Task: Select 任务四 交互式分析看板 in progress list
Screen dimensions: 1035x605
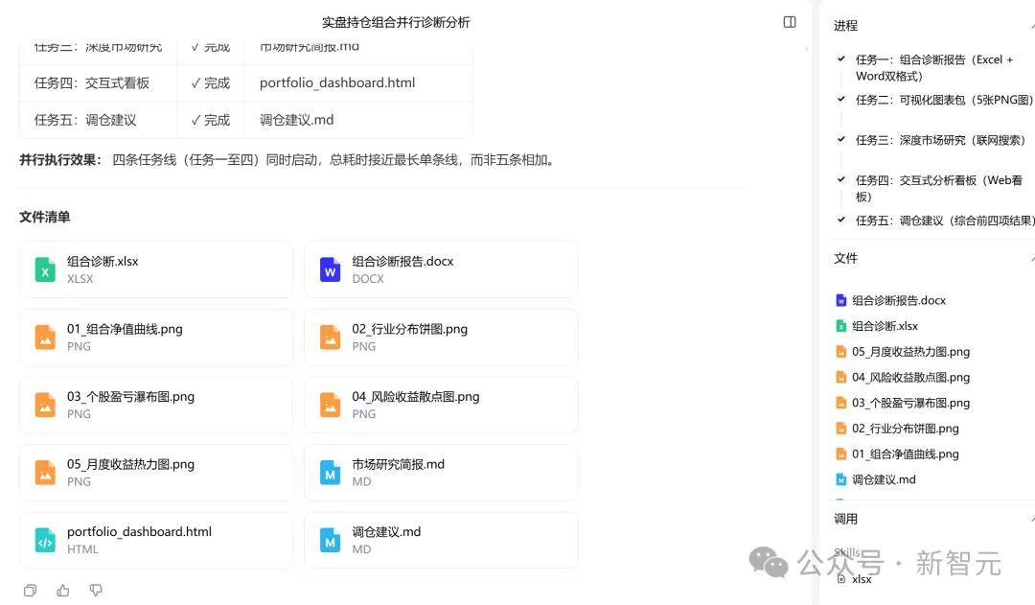Action: point(938,188)
